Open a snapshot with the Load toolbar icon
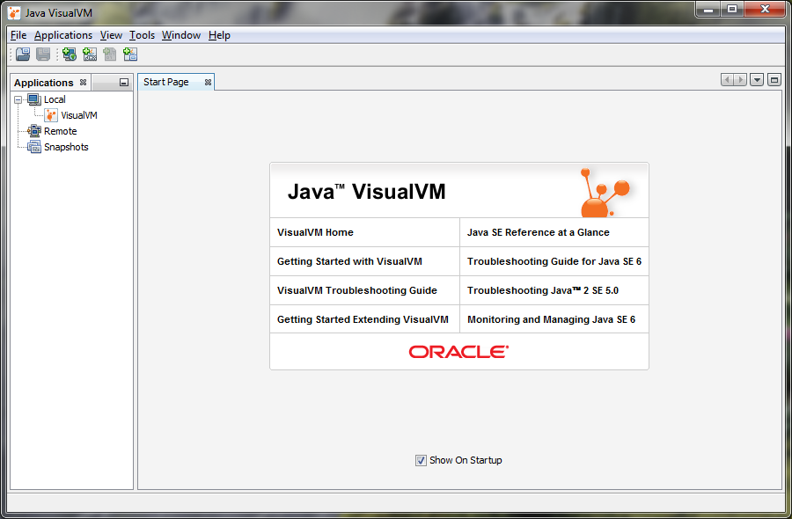 (22, 54)
